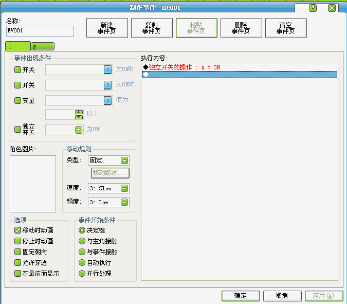Click the variable value spinner arrows
The height and width of the screenshot is (304, 347).
[x=79, y=115]
